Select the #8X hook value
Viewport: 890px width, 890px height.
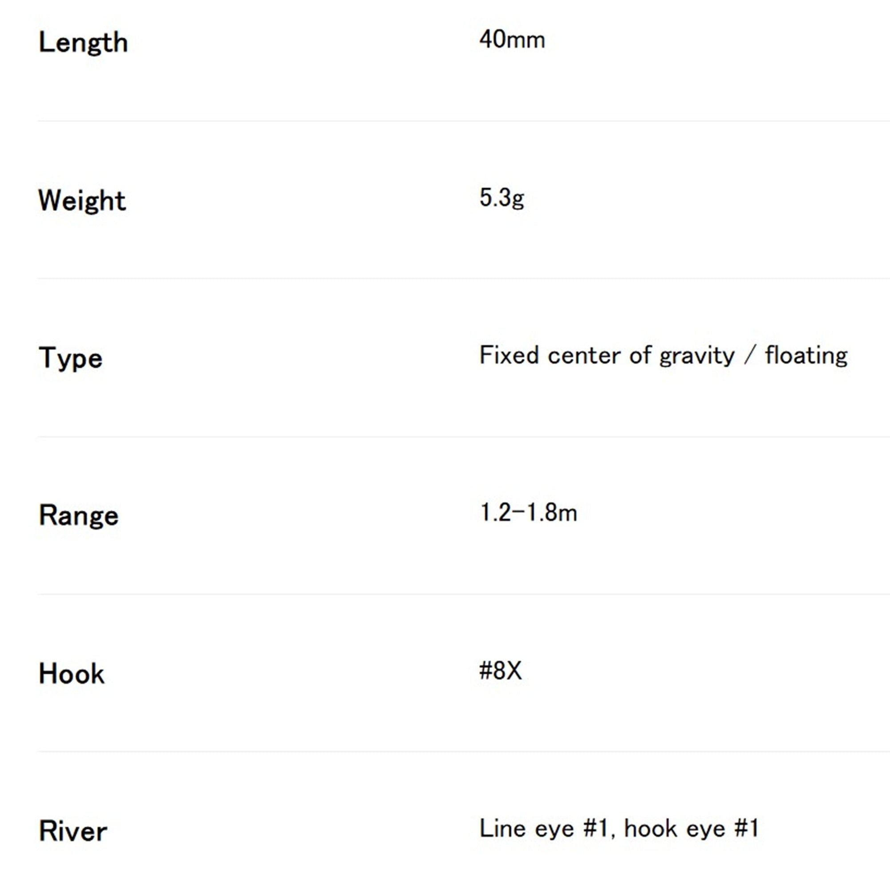(500, 671)
